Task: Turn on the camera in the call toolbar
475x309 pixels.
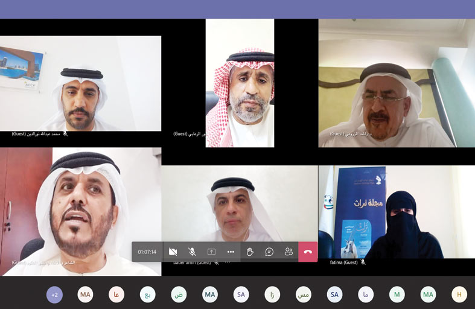Action: [x=173, y=252]
